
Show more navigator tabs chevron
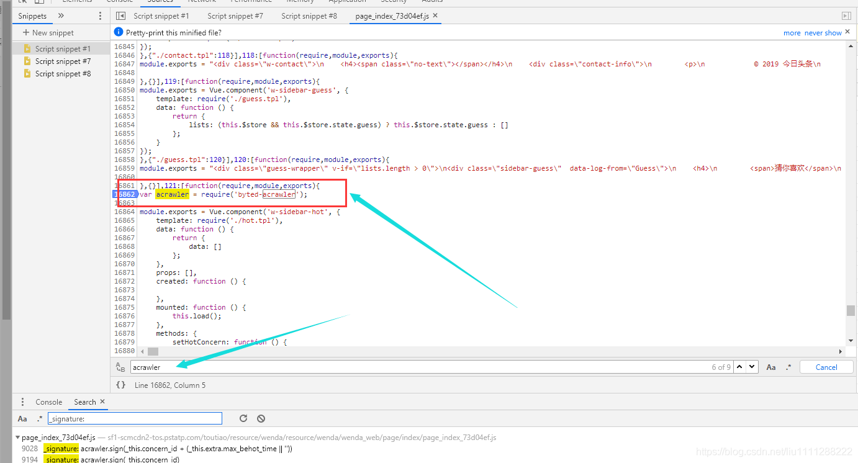tap(61, 16)
